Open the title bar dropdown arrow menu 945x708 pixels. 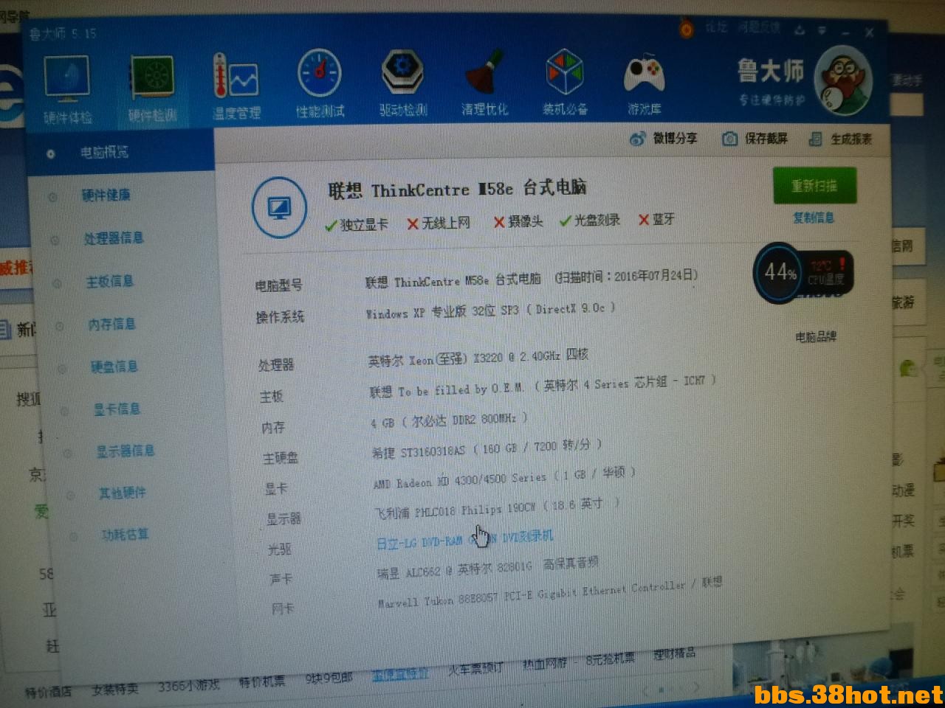822,31
